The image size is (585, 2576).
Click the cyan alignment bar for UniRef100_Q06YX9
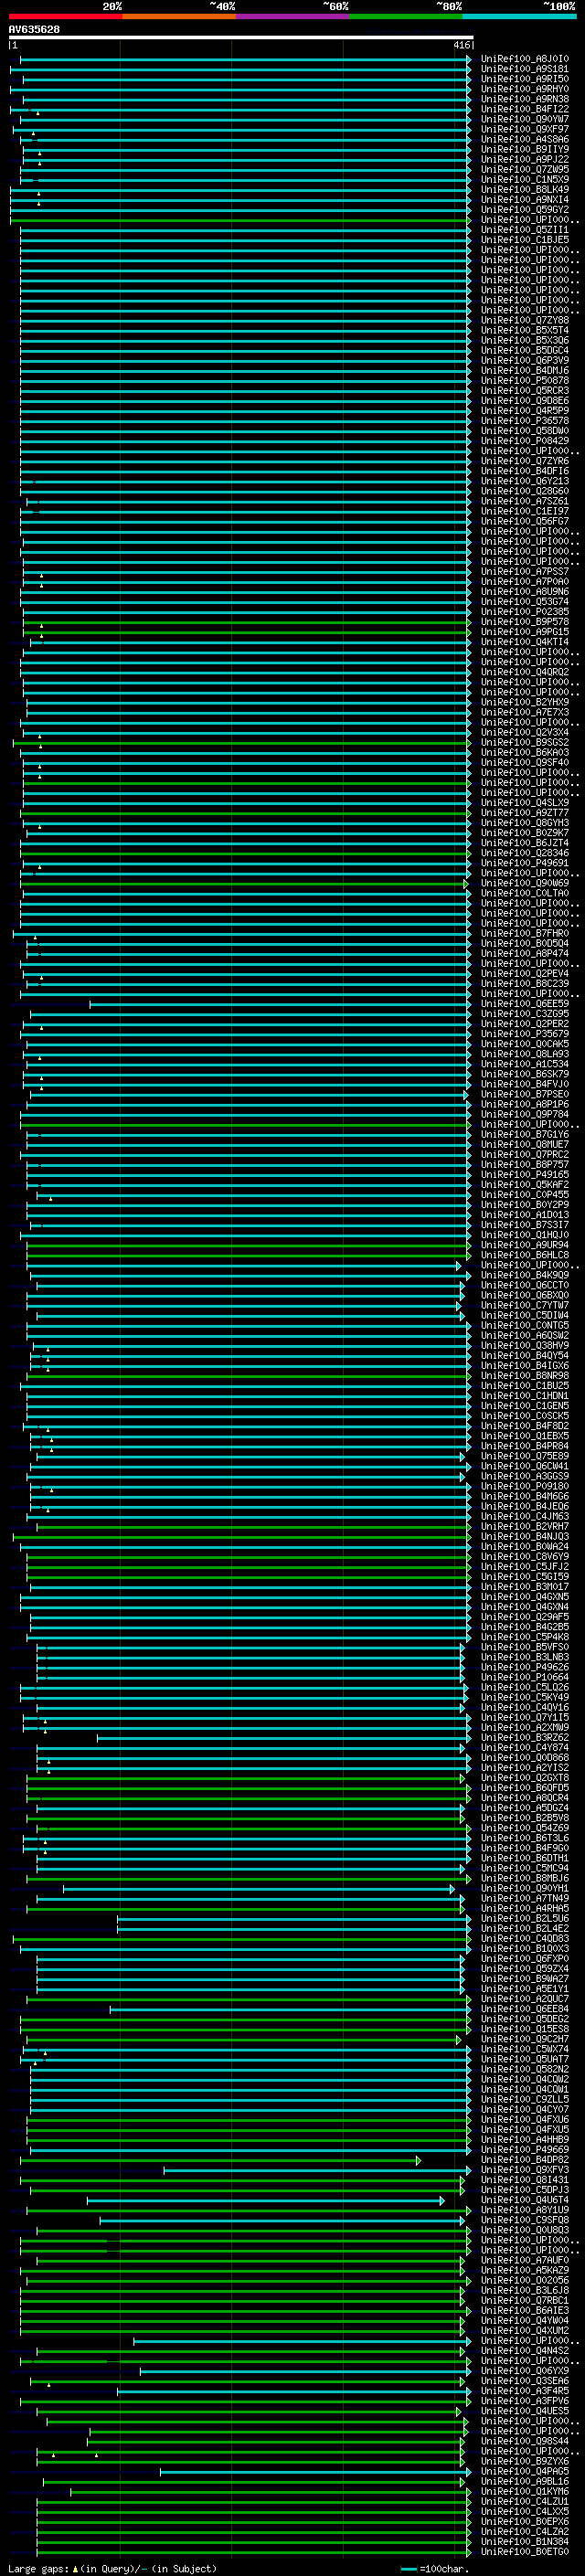click(305, 2371)
